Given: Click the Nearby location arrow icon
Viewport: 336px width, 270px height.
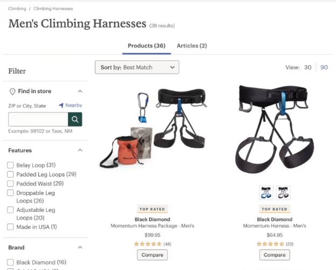Looking at the screenshot, I should (x=61, y=105).
